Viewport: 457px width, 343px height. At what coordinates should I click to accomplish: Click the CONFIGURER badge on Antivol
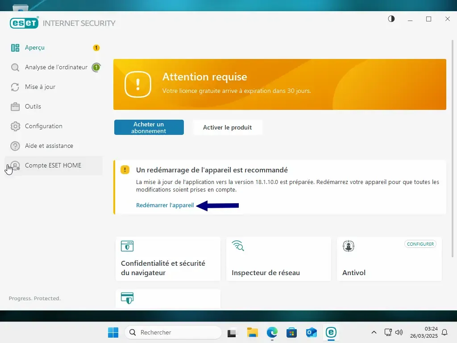[420, 244]
